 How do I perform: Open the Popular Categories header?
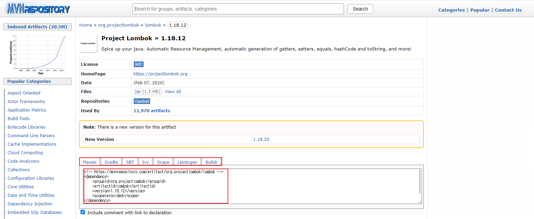click(x=37, y=81)
